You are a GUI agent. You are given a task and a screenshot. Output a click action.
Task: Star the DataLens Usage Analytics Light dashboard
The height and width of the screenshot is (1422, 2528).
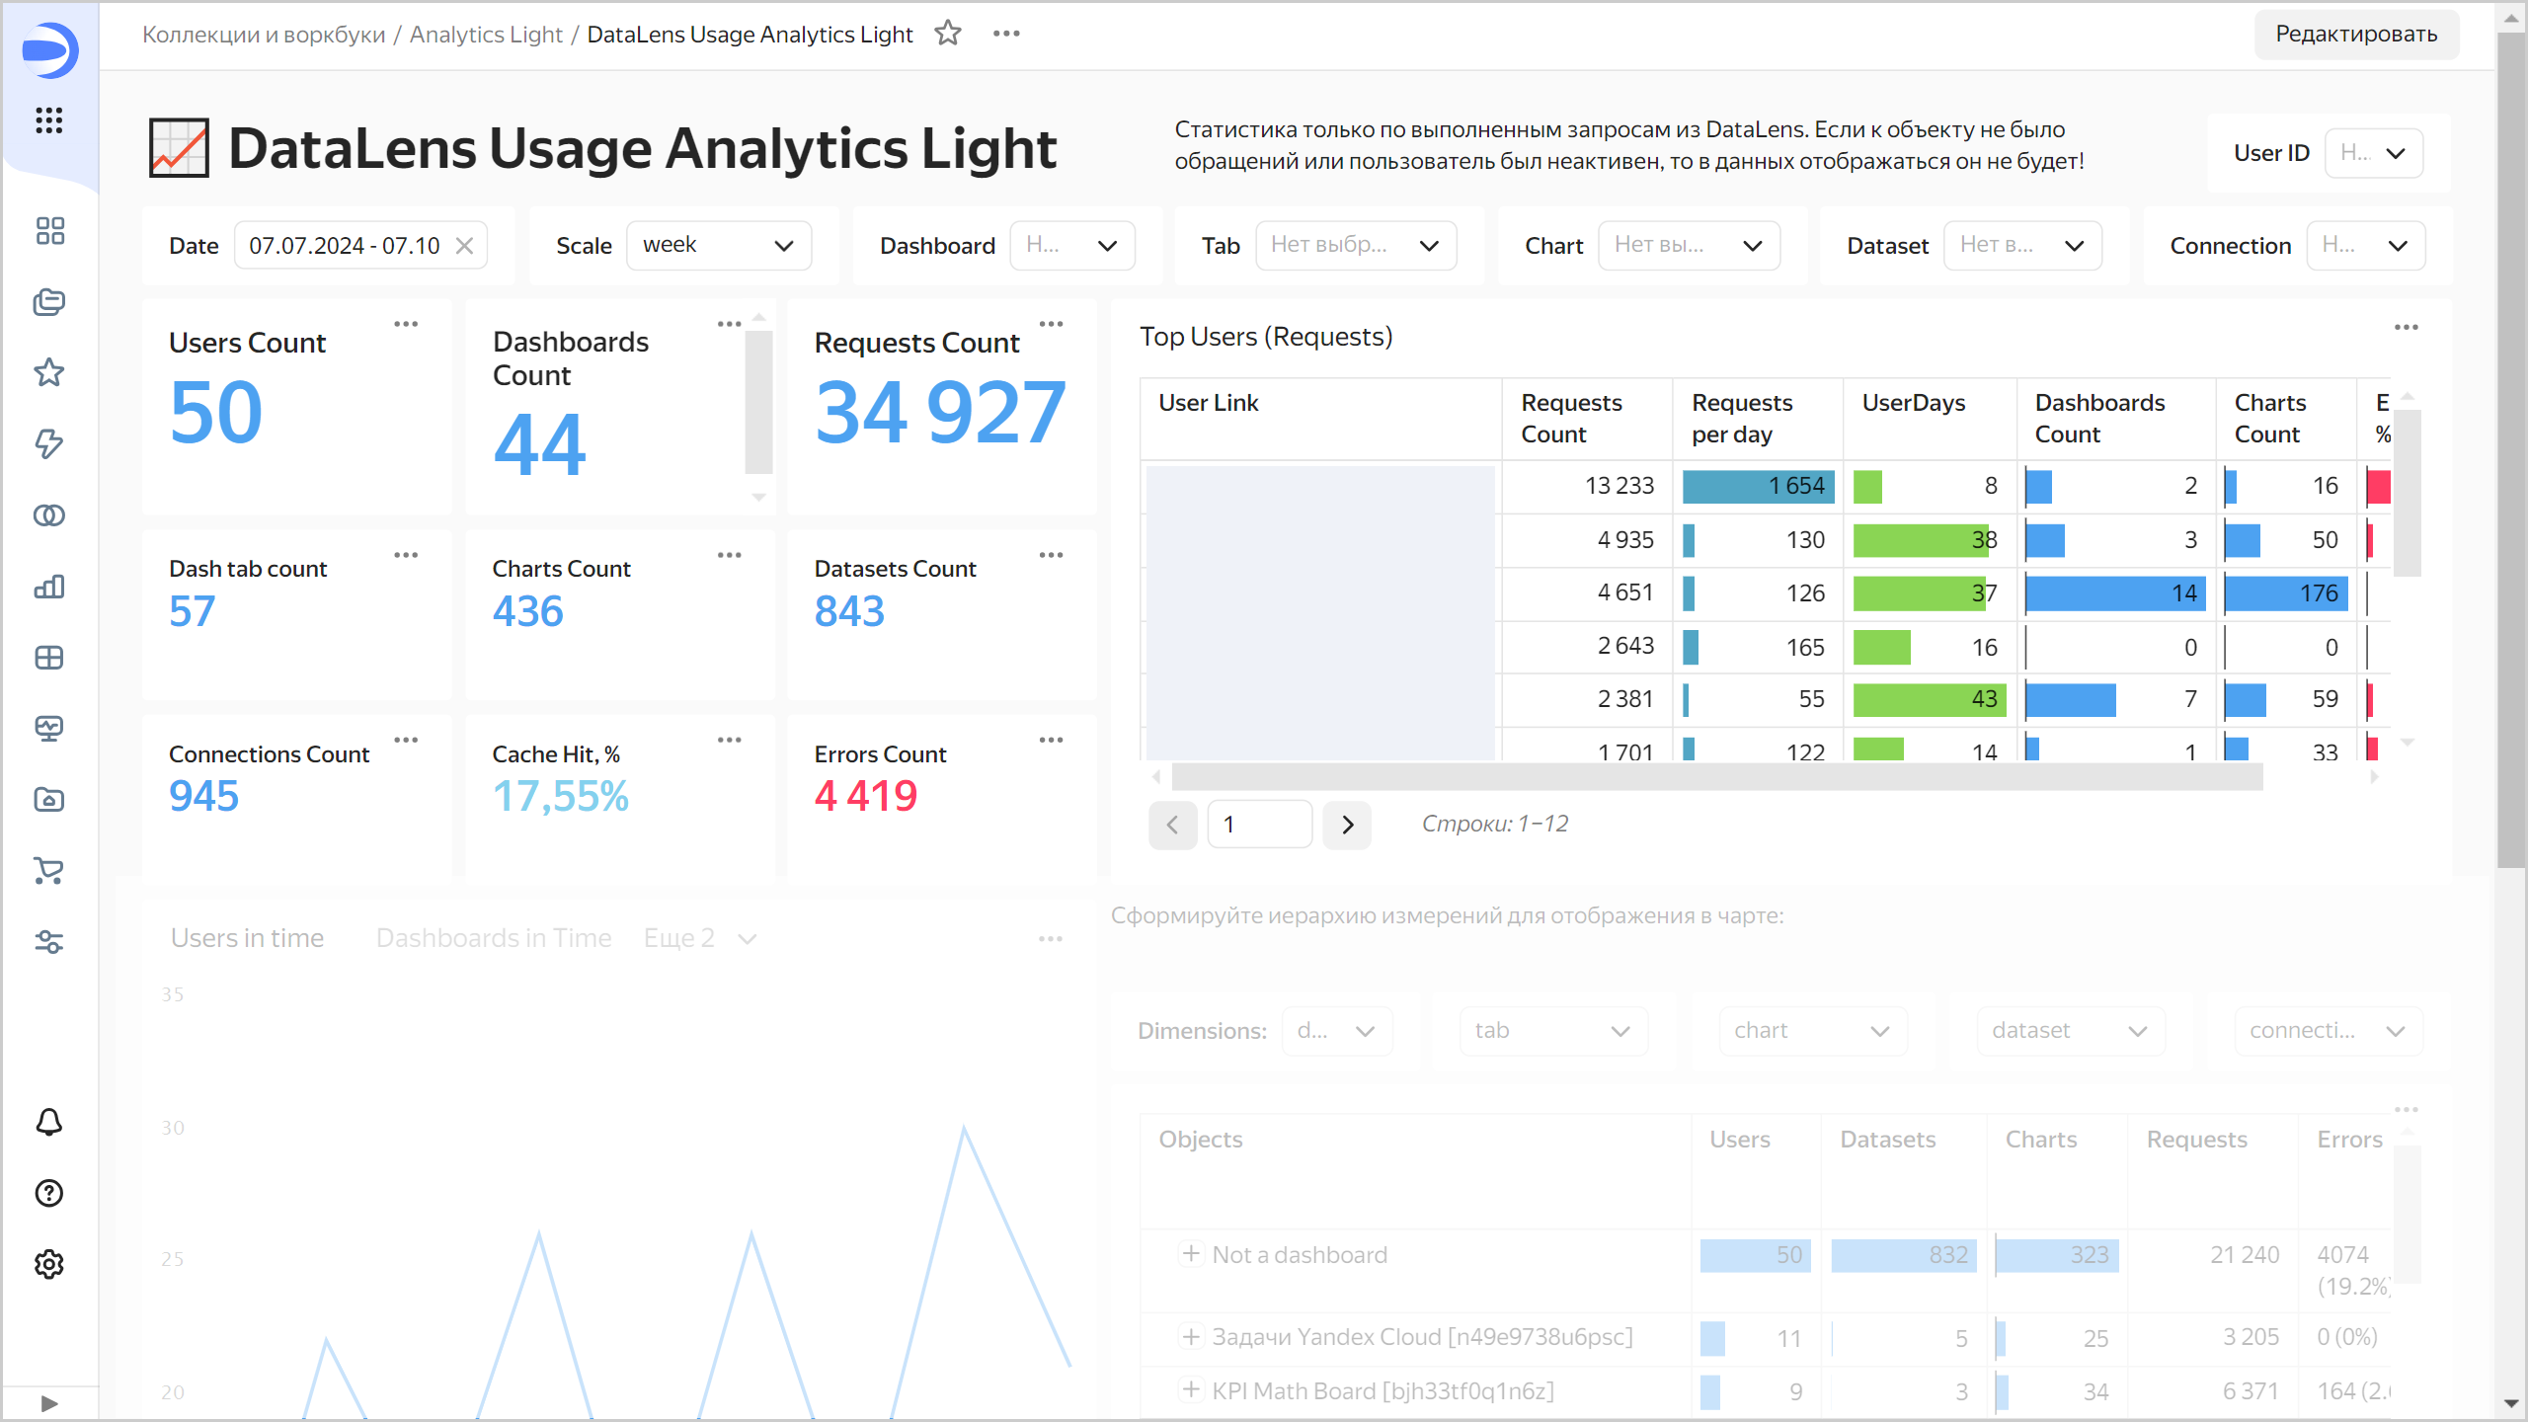pyautogui.click(x=947, y=33)
